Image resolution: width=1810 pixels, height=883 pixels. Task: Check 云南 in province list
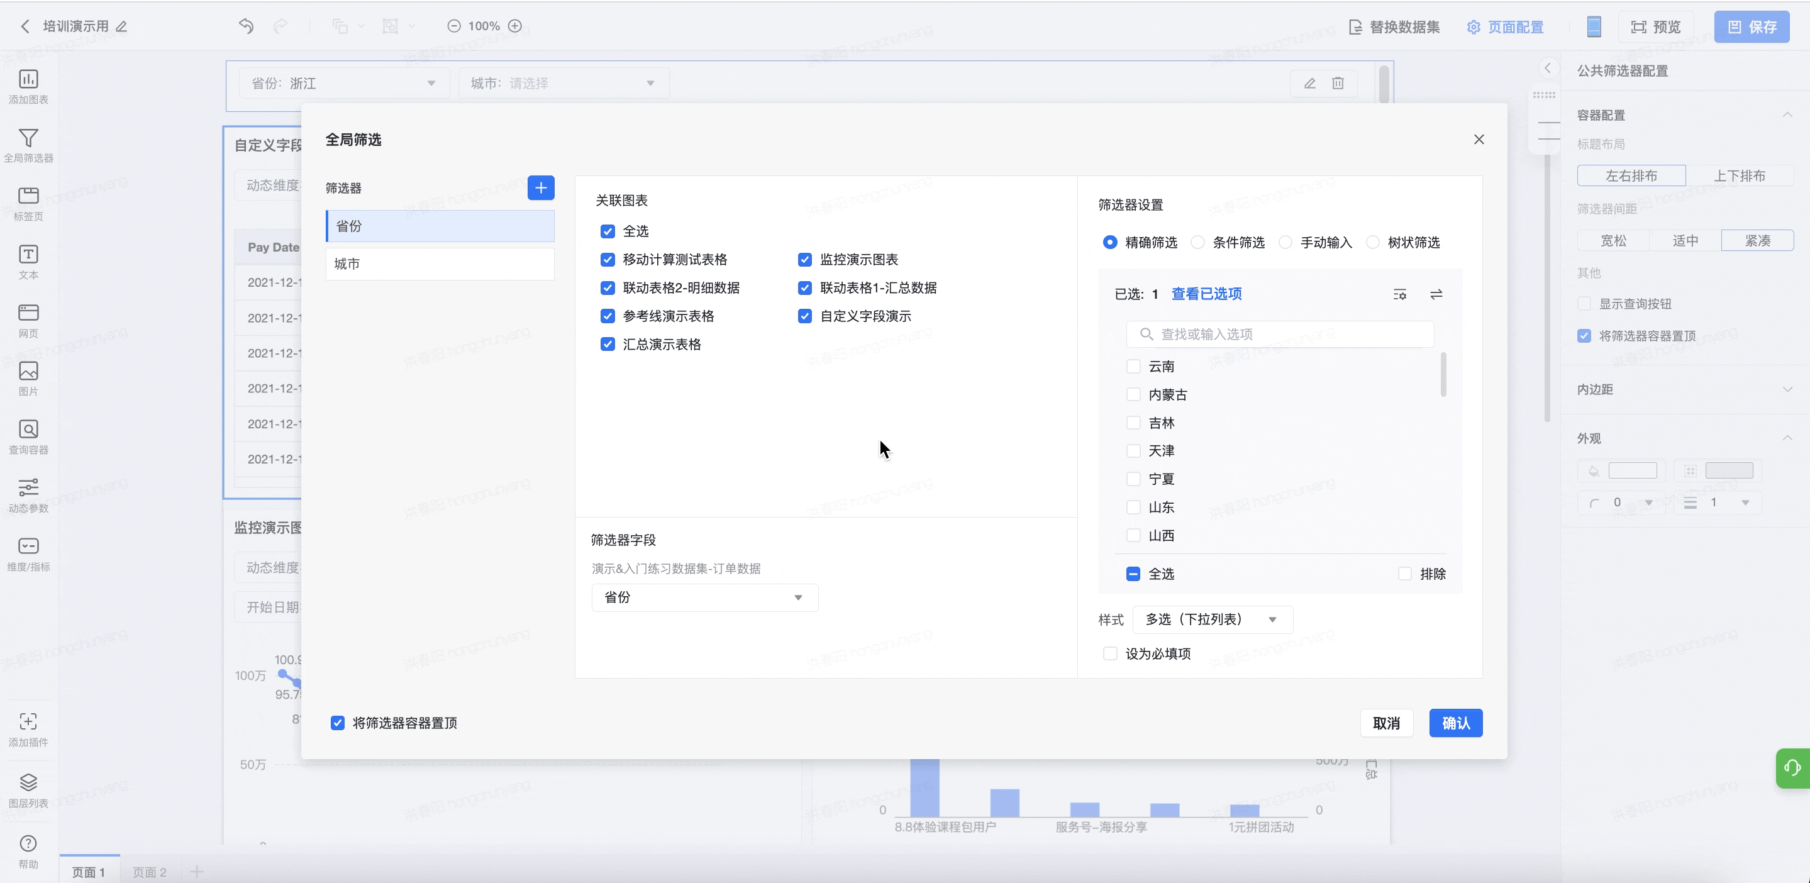(x=1133, y=366)
